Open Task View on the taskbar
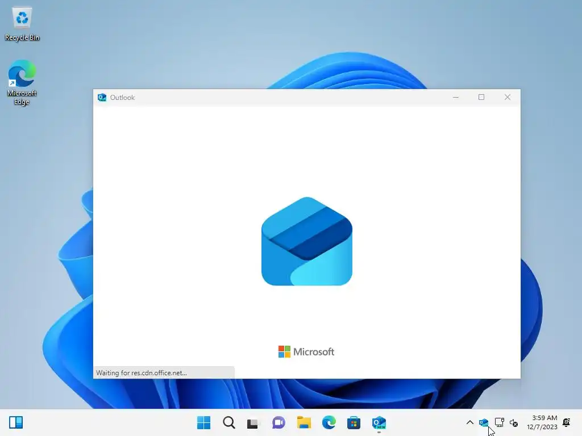 click(x=253, y=422)
